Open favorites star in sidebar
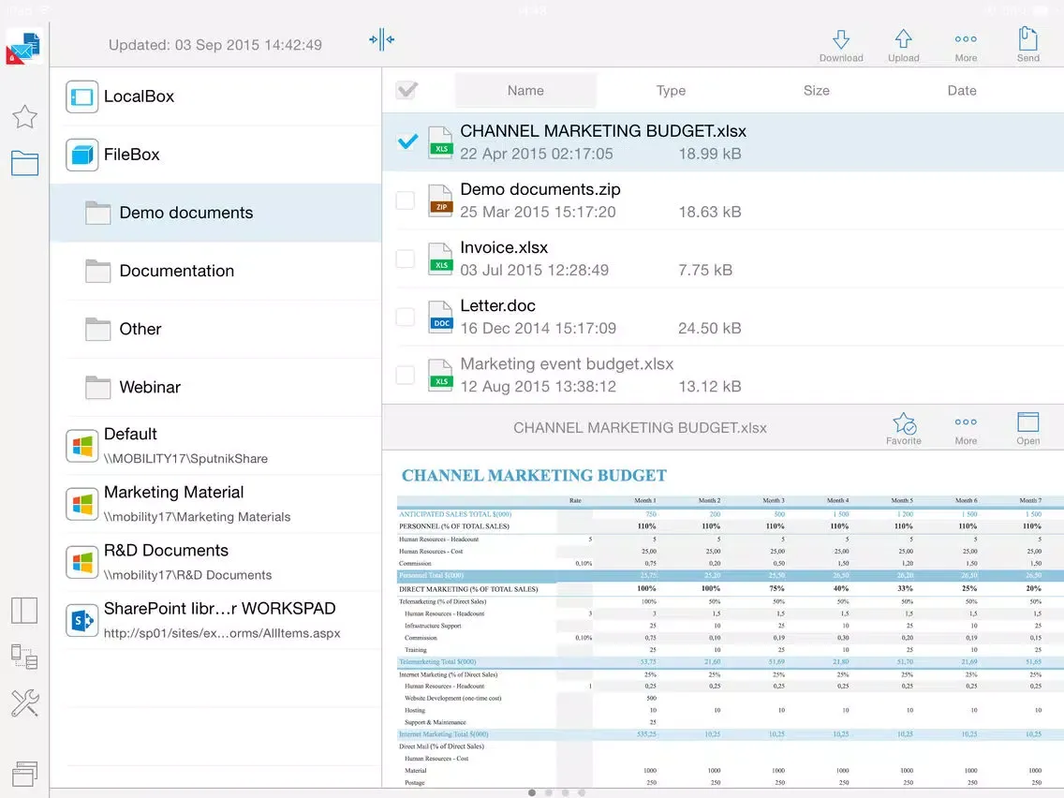The image size is (1064, 798). point(24,117)
